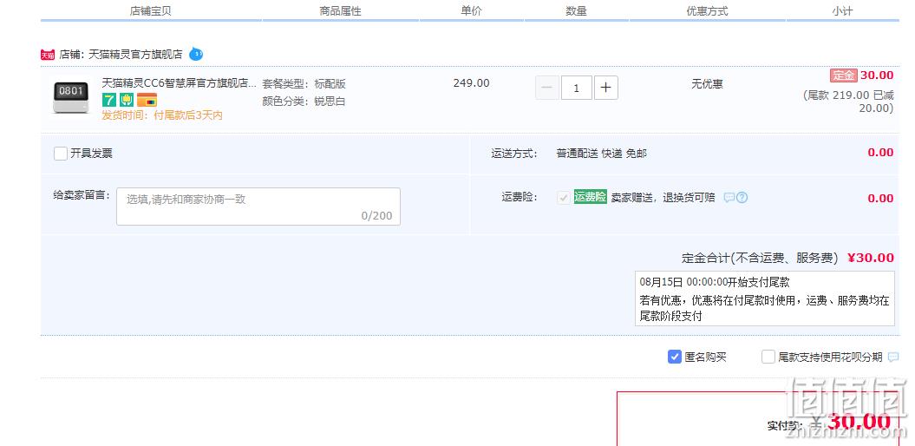The height and width of the screenshot is (446, 915).
Task: Click the 颜色分类：锐思白 attribute
Action: 304,102
